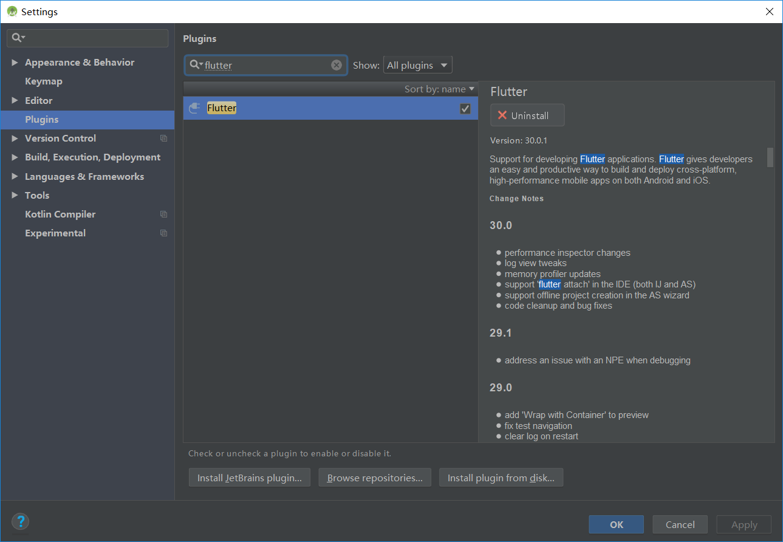Viewport: 783px width, 542px height.
Task: Open the Sort by name dropdown
Action: click(440, 89)
